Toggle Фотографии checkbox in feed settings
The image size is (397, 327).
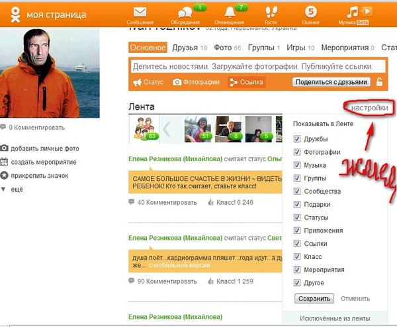(x=296, y=152)
